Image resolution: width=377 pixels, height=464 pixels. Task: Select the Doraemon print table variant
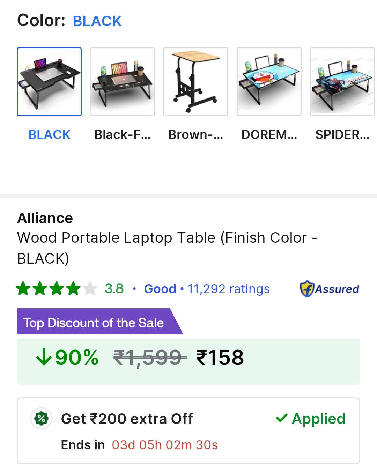(x=269, y=82)
